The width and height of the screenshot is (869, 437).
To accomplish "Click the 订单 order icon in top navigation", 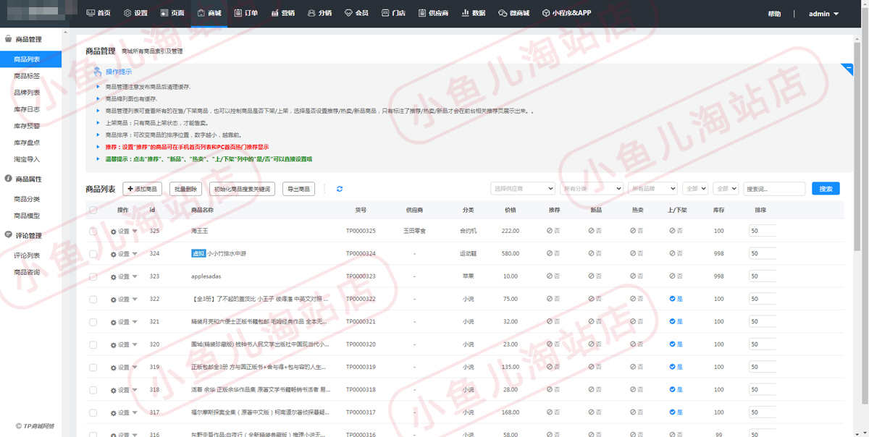I will coord(238,13).
